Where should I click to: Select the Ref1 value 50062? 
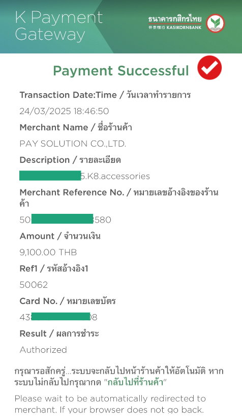coord(34,285)
